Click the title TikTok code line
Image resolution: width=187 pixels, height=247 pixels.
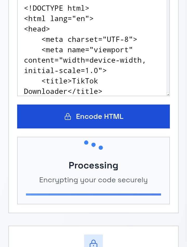click(x=70, y=81)
